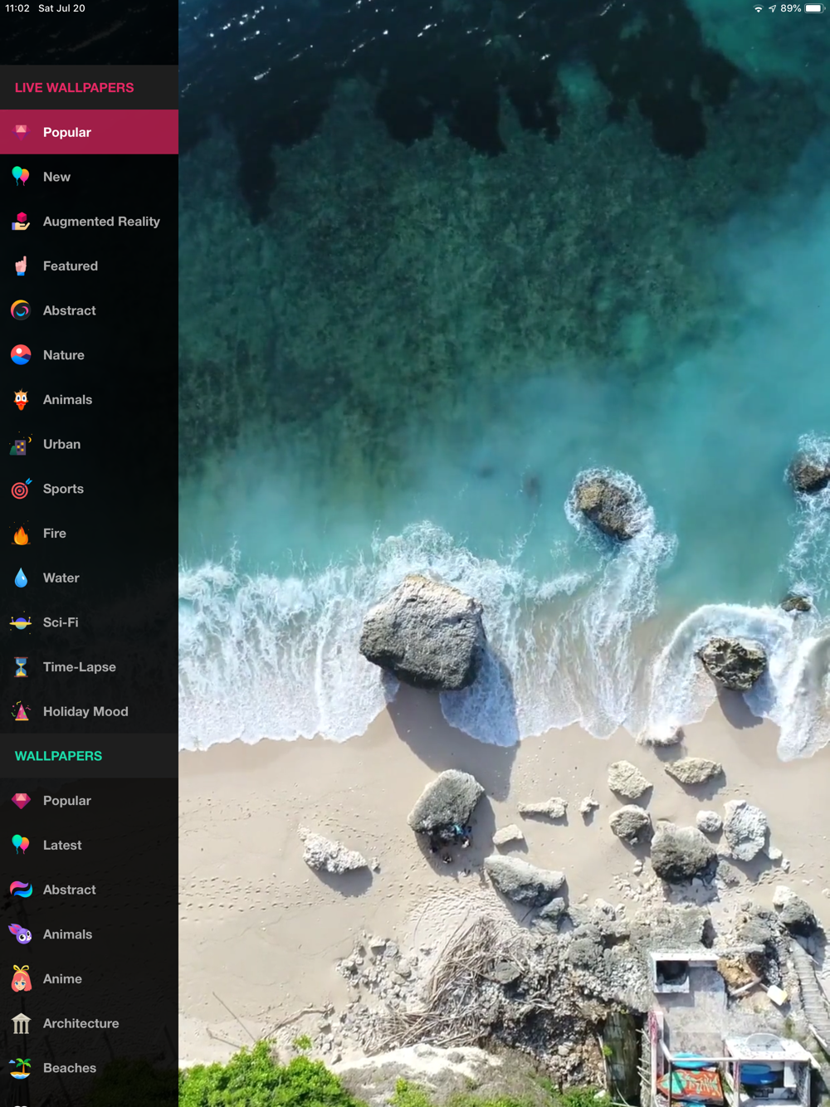This screenshot has height=1107, width=830.
Task: Choose Abstract under Wallpapers section
Action: 89,890
